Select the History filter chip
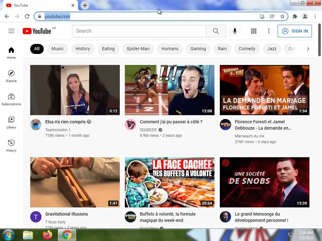Viewport: 322px width, 241px height. (x=83, y=49)
